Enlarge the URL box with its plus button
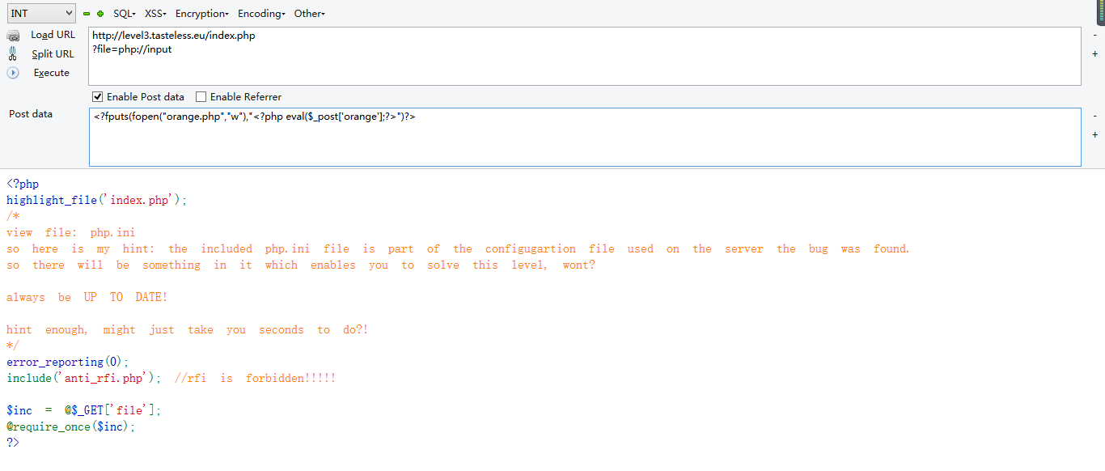Screen dimensions: 1105x471 coord(1094,54)
